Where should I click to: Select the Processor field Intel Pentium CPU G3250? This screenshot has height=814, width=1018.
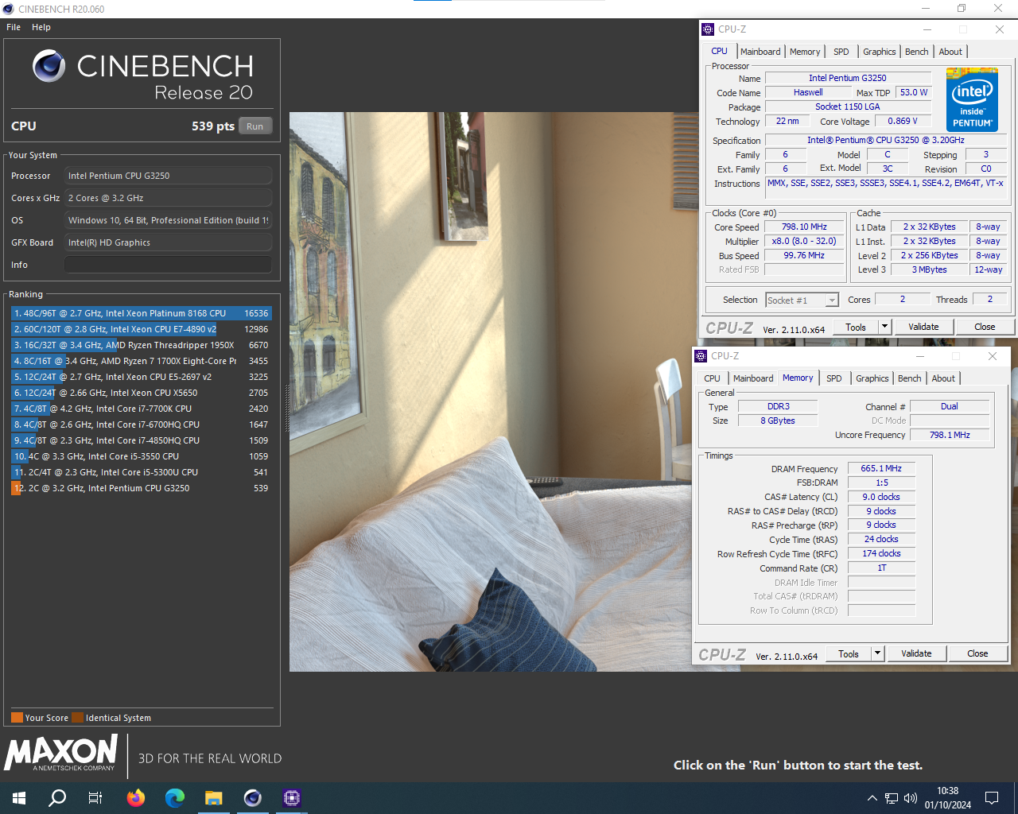(168, 176)
